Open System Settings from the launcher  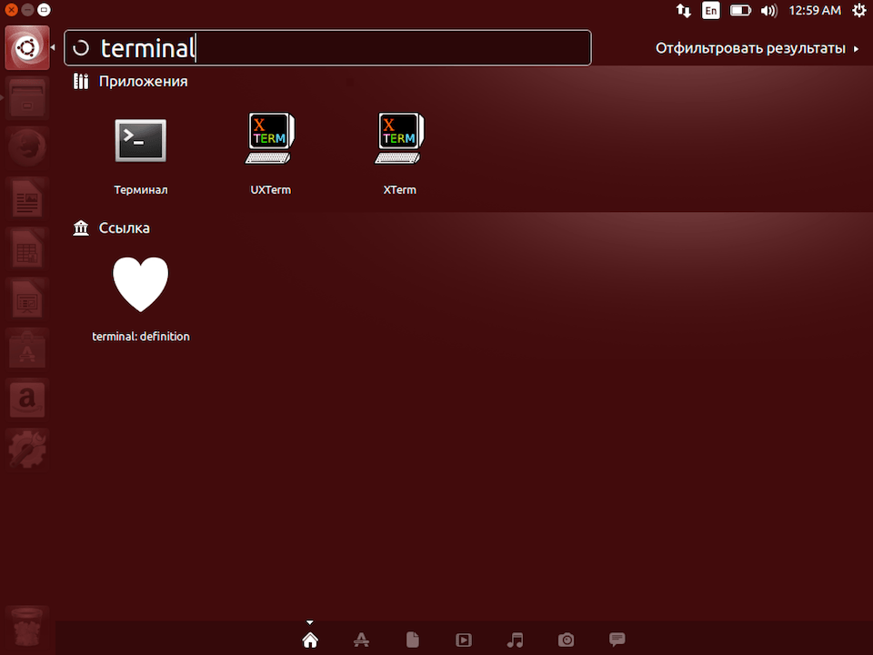(27, 449)
